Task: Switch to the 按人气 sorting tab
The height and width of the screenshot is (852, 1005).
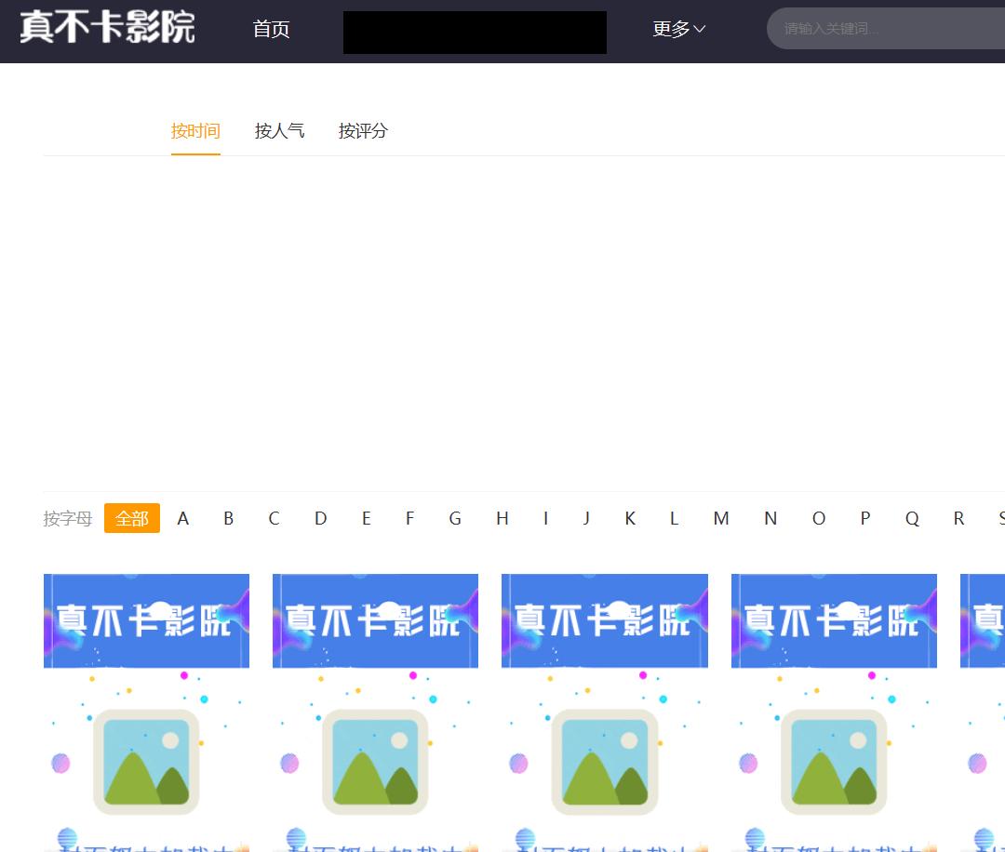Action: [x=280, y=131]
